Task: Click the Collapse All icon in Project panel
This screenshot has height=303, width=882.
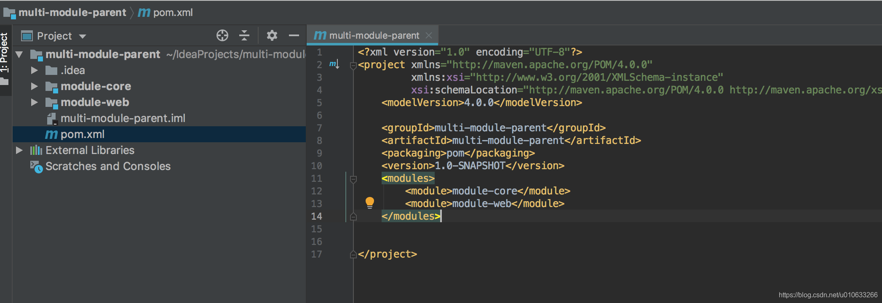Action: [244, 35]
